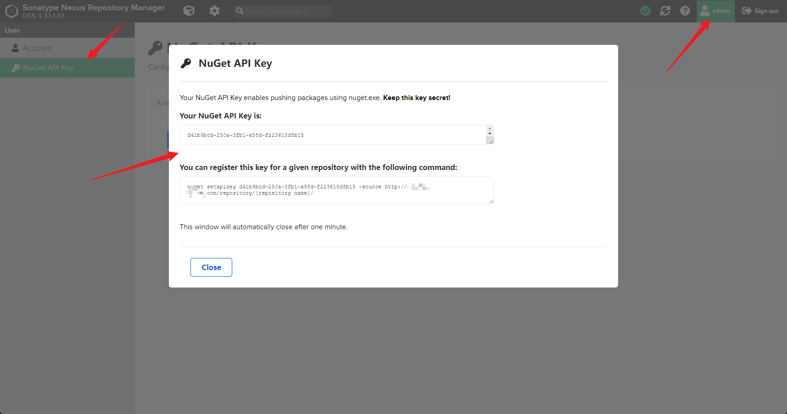Select Account in the User sidebar

(x=67, y=48)
